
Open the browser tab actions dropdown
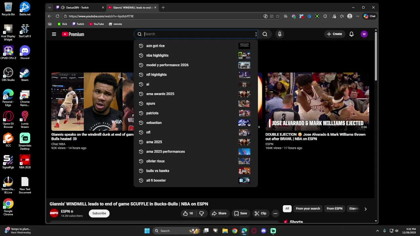(50, 8)
